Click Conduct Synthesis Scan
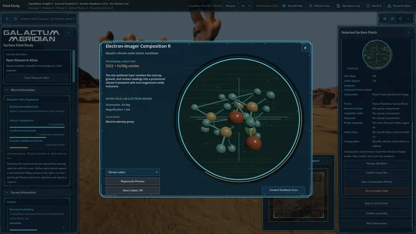416x234 pixels. (283, 190)
